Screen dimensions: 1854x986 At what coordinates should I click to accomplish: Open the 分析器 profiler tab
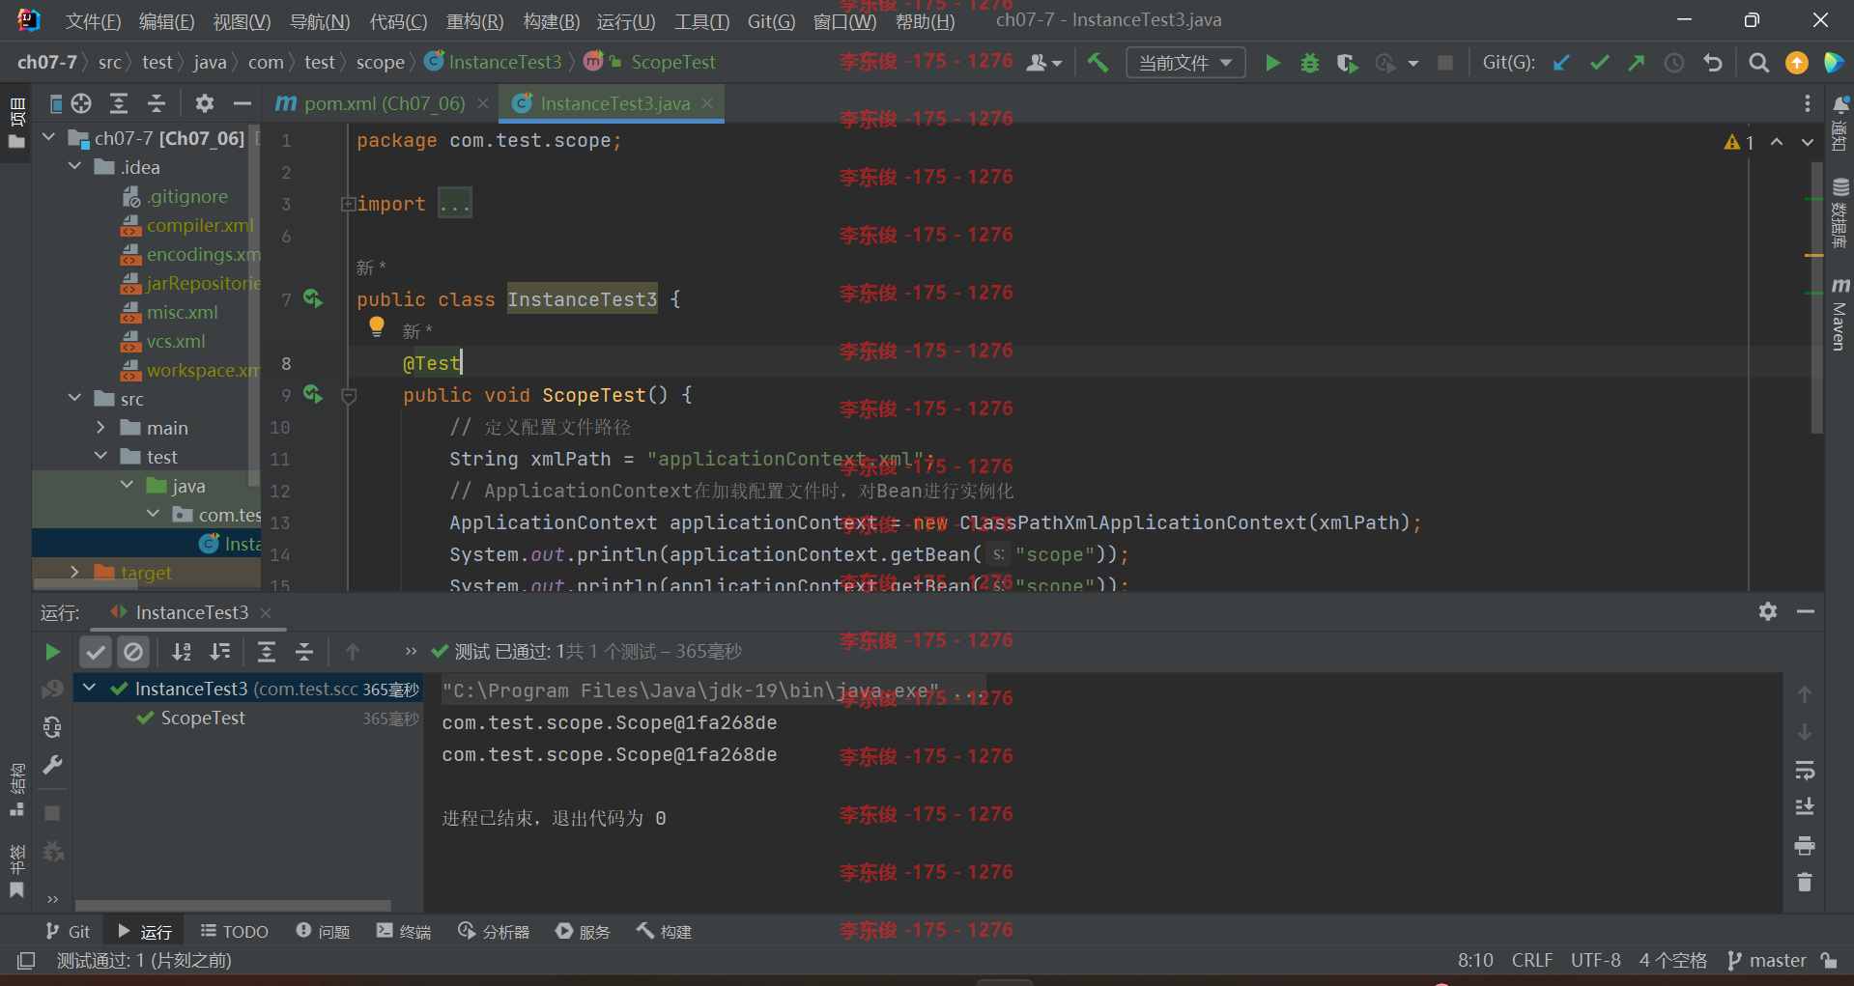click(494, 932)
